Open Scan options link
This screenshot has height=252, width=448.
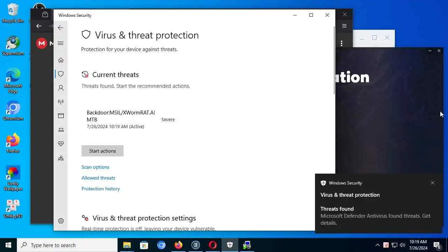96,167
